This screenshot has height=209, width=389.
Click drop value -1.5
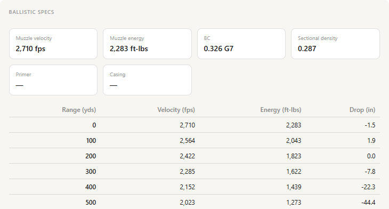[x=370, y=125]
